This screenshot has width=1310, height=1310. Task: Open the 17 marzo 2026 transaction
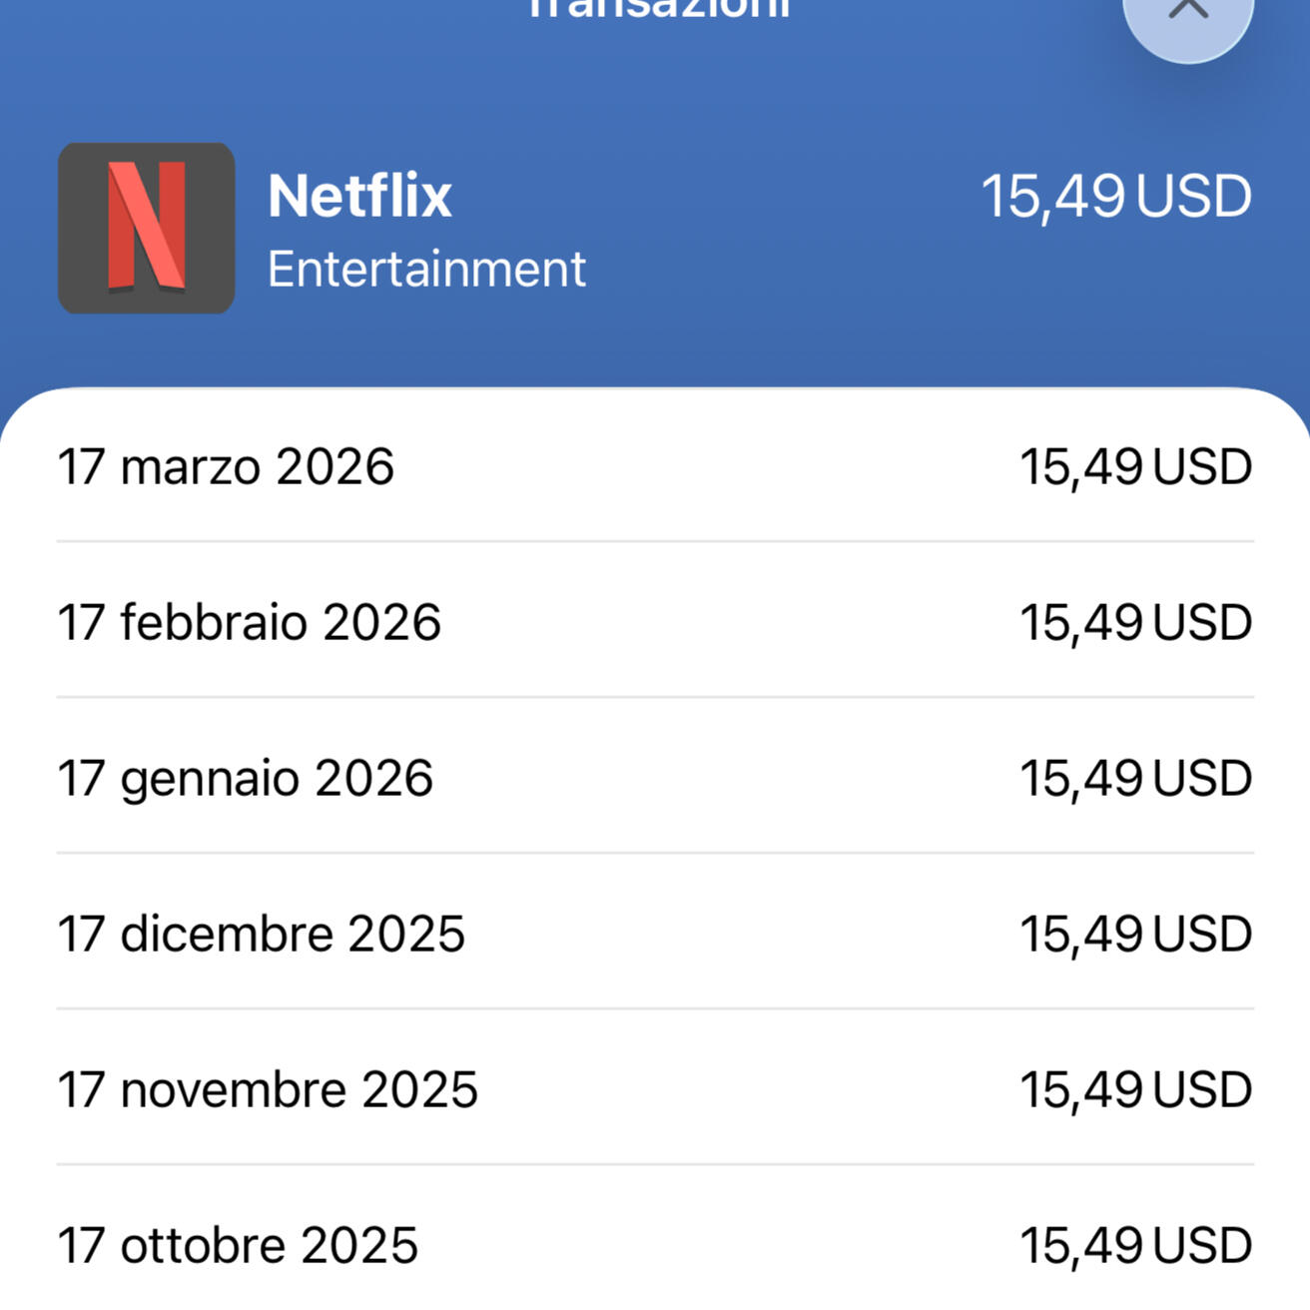226,466
